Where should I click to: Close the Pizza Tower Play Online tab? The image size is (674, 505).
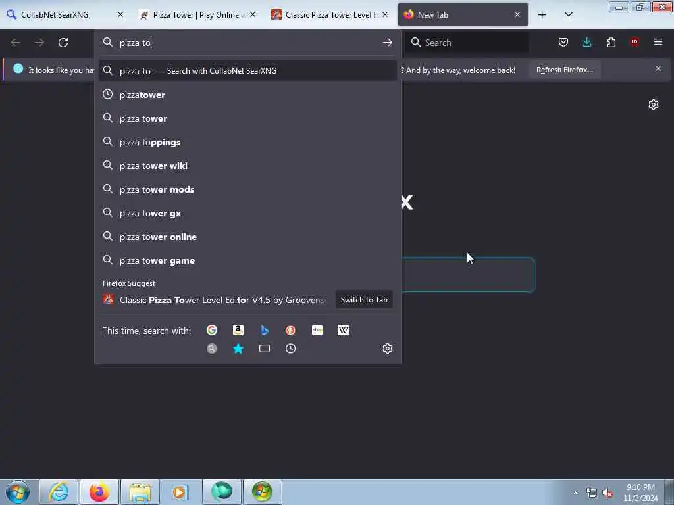253,15
